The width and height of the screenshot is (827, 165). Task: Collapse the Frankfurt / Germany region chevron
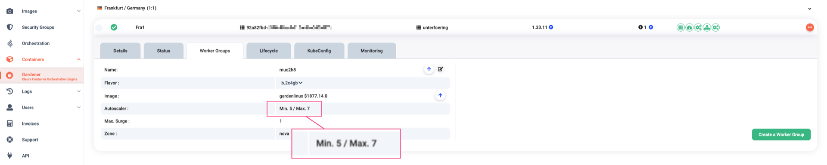(x=809, y=9)
